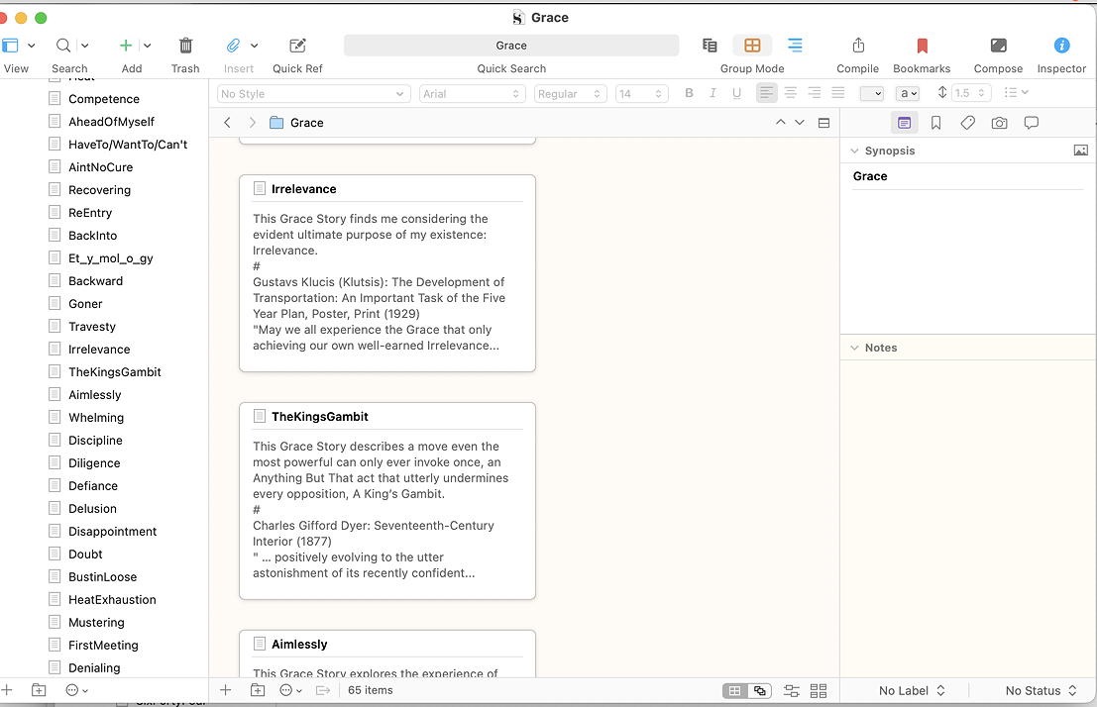
Task: Navigate to previous document arrow
Action: [780, 123]
